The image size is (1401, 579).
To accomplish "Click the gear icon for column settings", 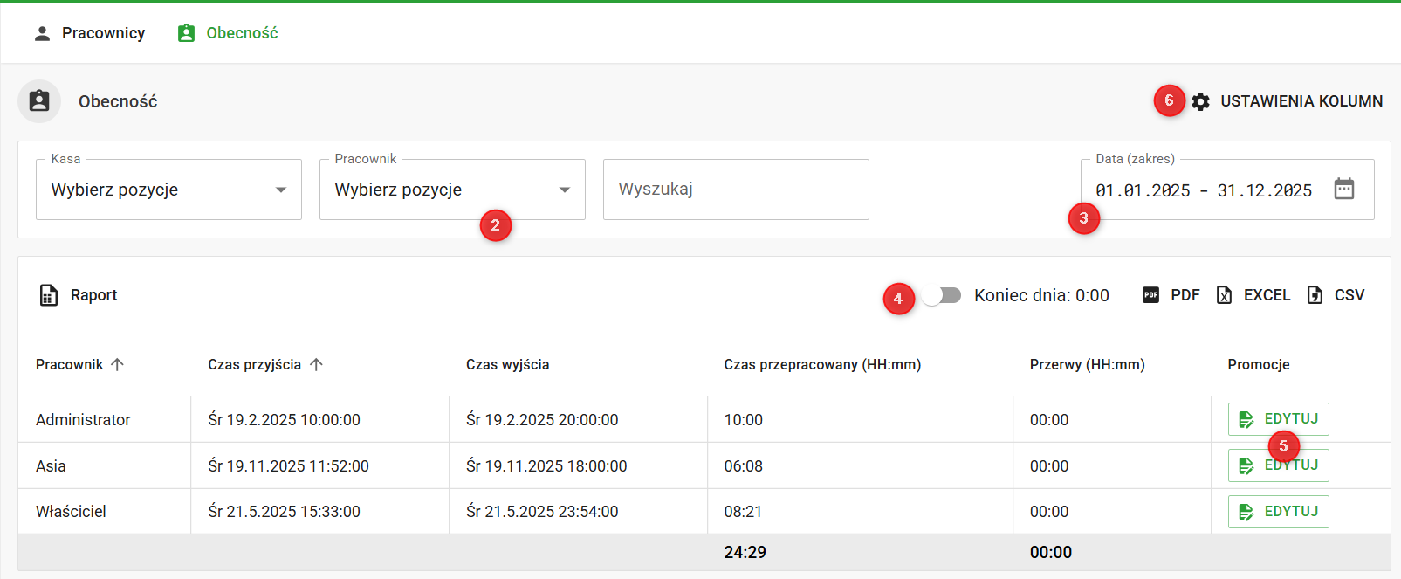I will 1201,101.
